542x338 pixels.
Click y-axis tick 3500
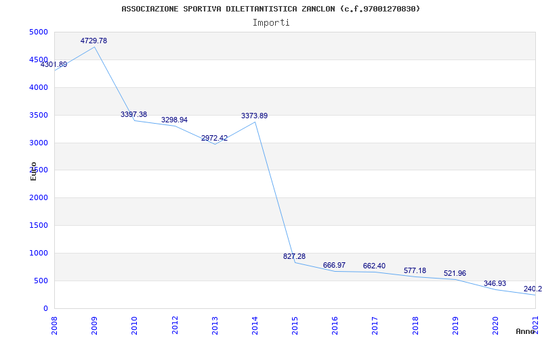[39, 115]
